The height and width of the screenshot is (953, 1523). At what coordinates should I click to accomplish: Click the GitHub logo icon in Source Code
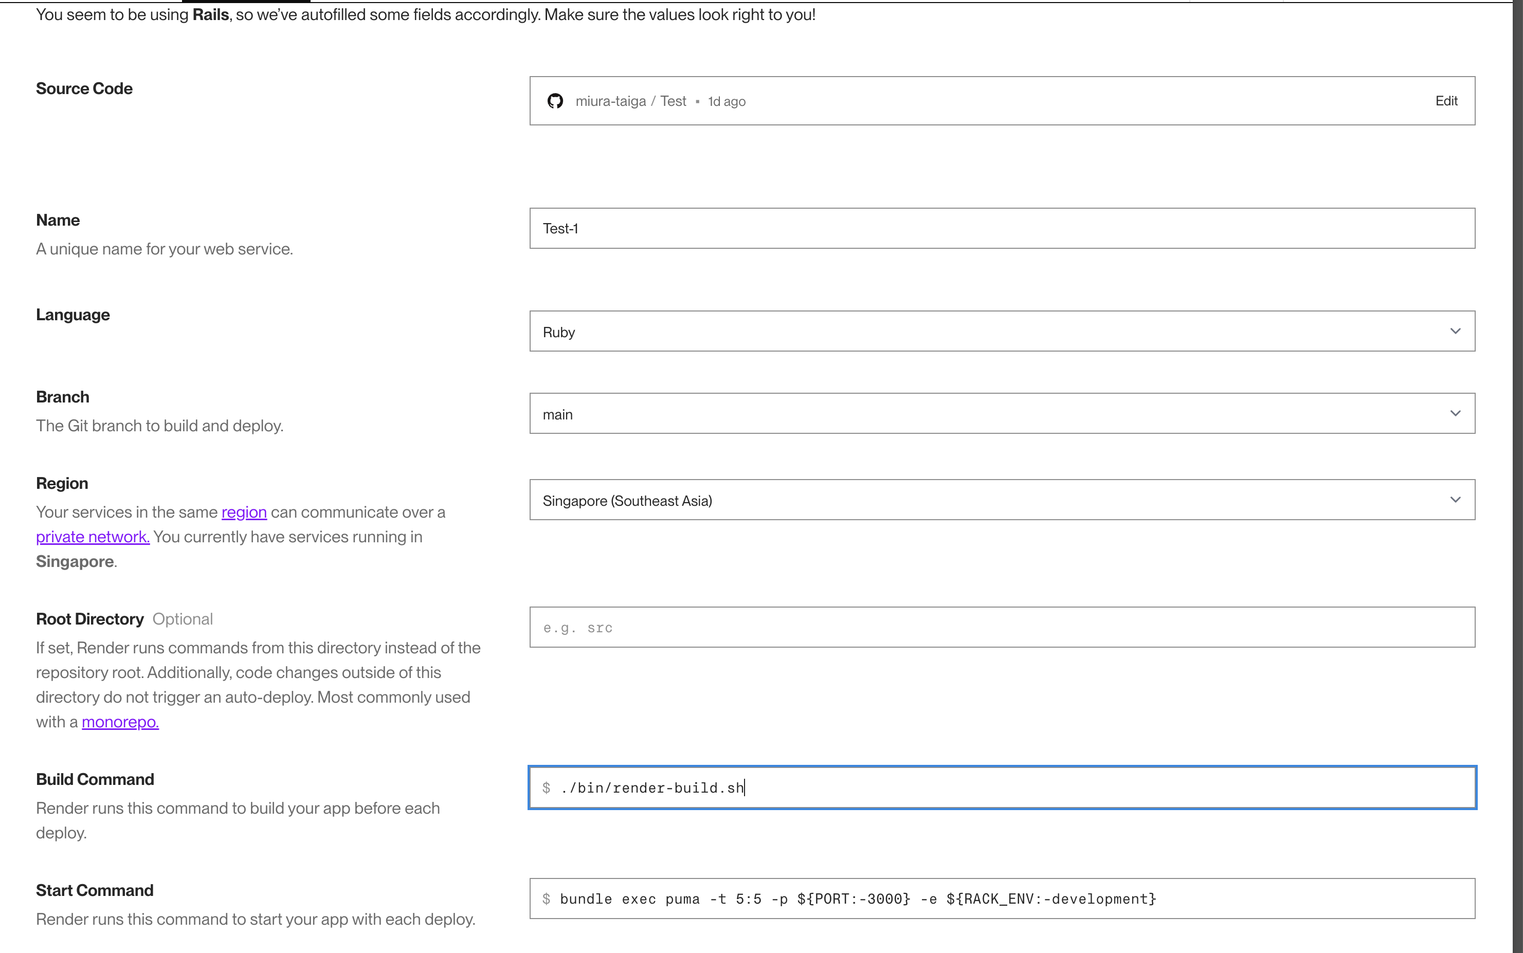(x=555, y=101)
